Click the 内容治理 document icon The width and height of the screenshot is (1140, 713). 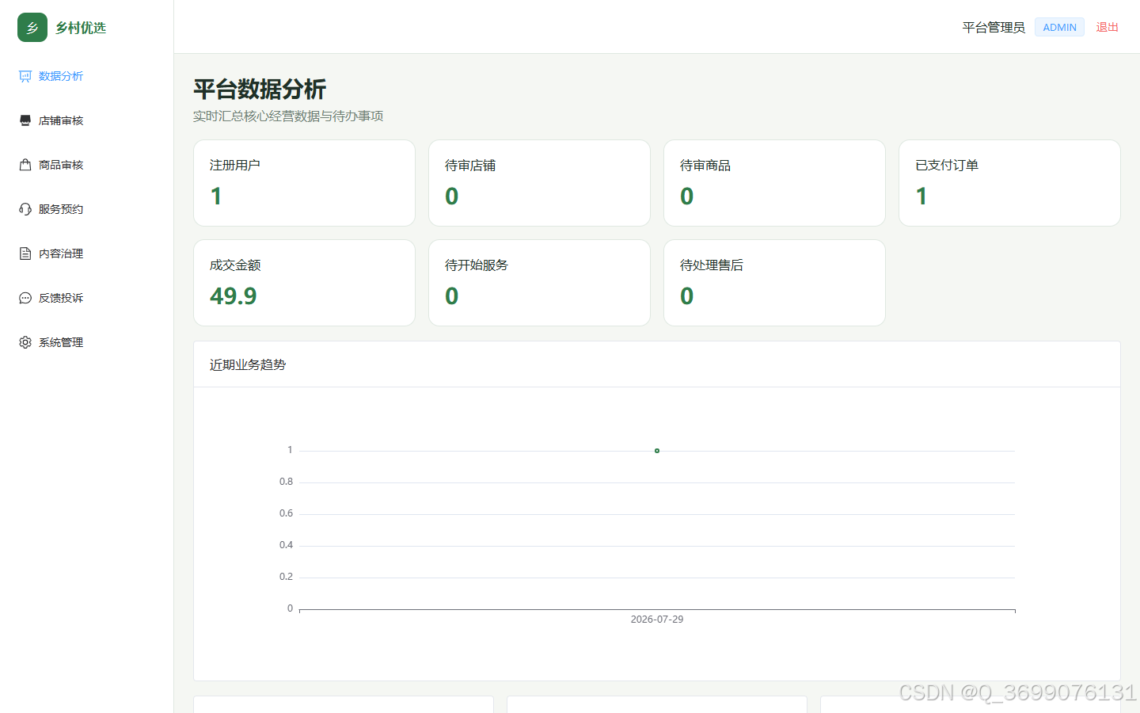click(x=25, y=254)
